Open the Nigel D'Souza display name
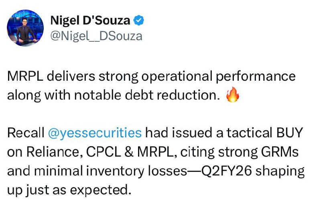321x210 pixels. click(x=91, y=20)
